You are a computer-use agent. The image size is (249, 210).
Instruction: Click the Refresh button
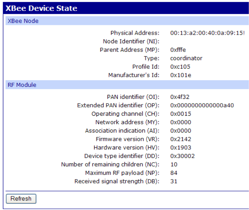(x=21, y=198)
